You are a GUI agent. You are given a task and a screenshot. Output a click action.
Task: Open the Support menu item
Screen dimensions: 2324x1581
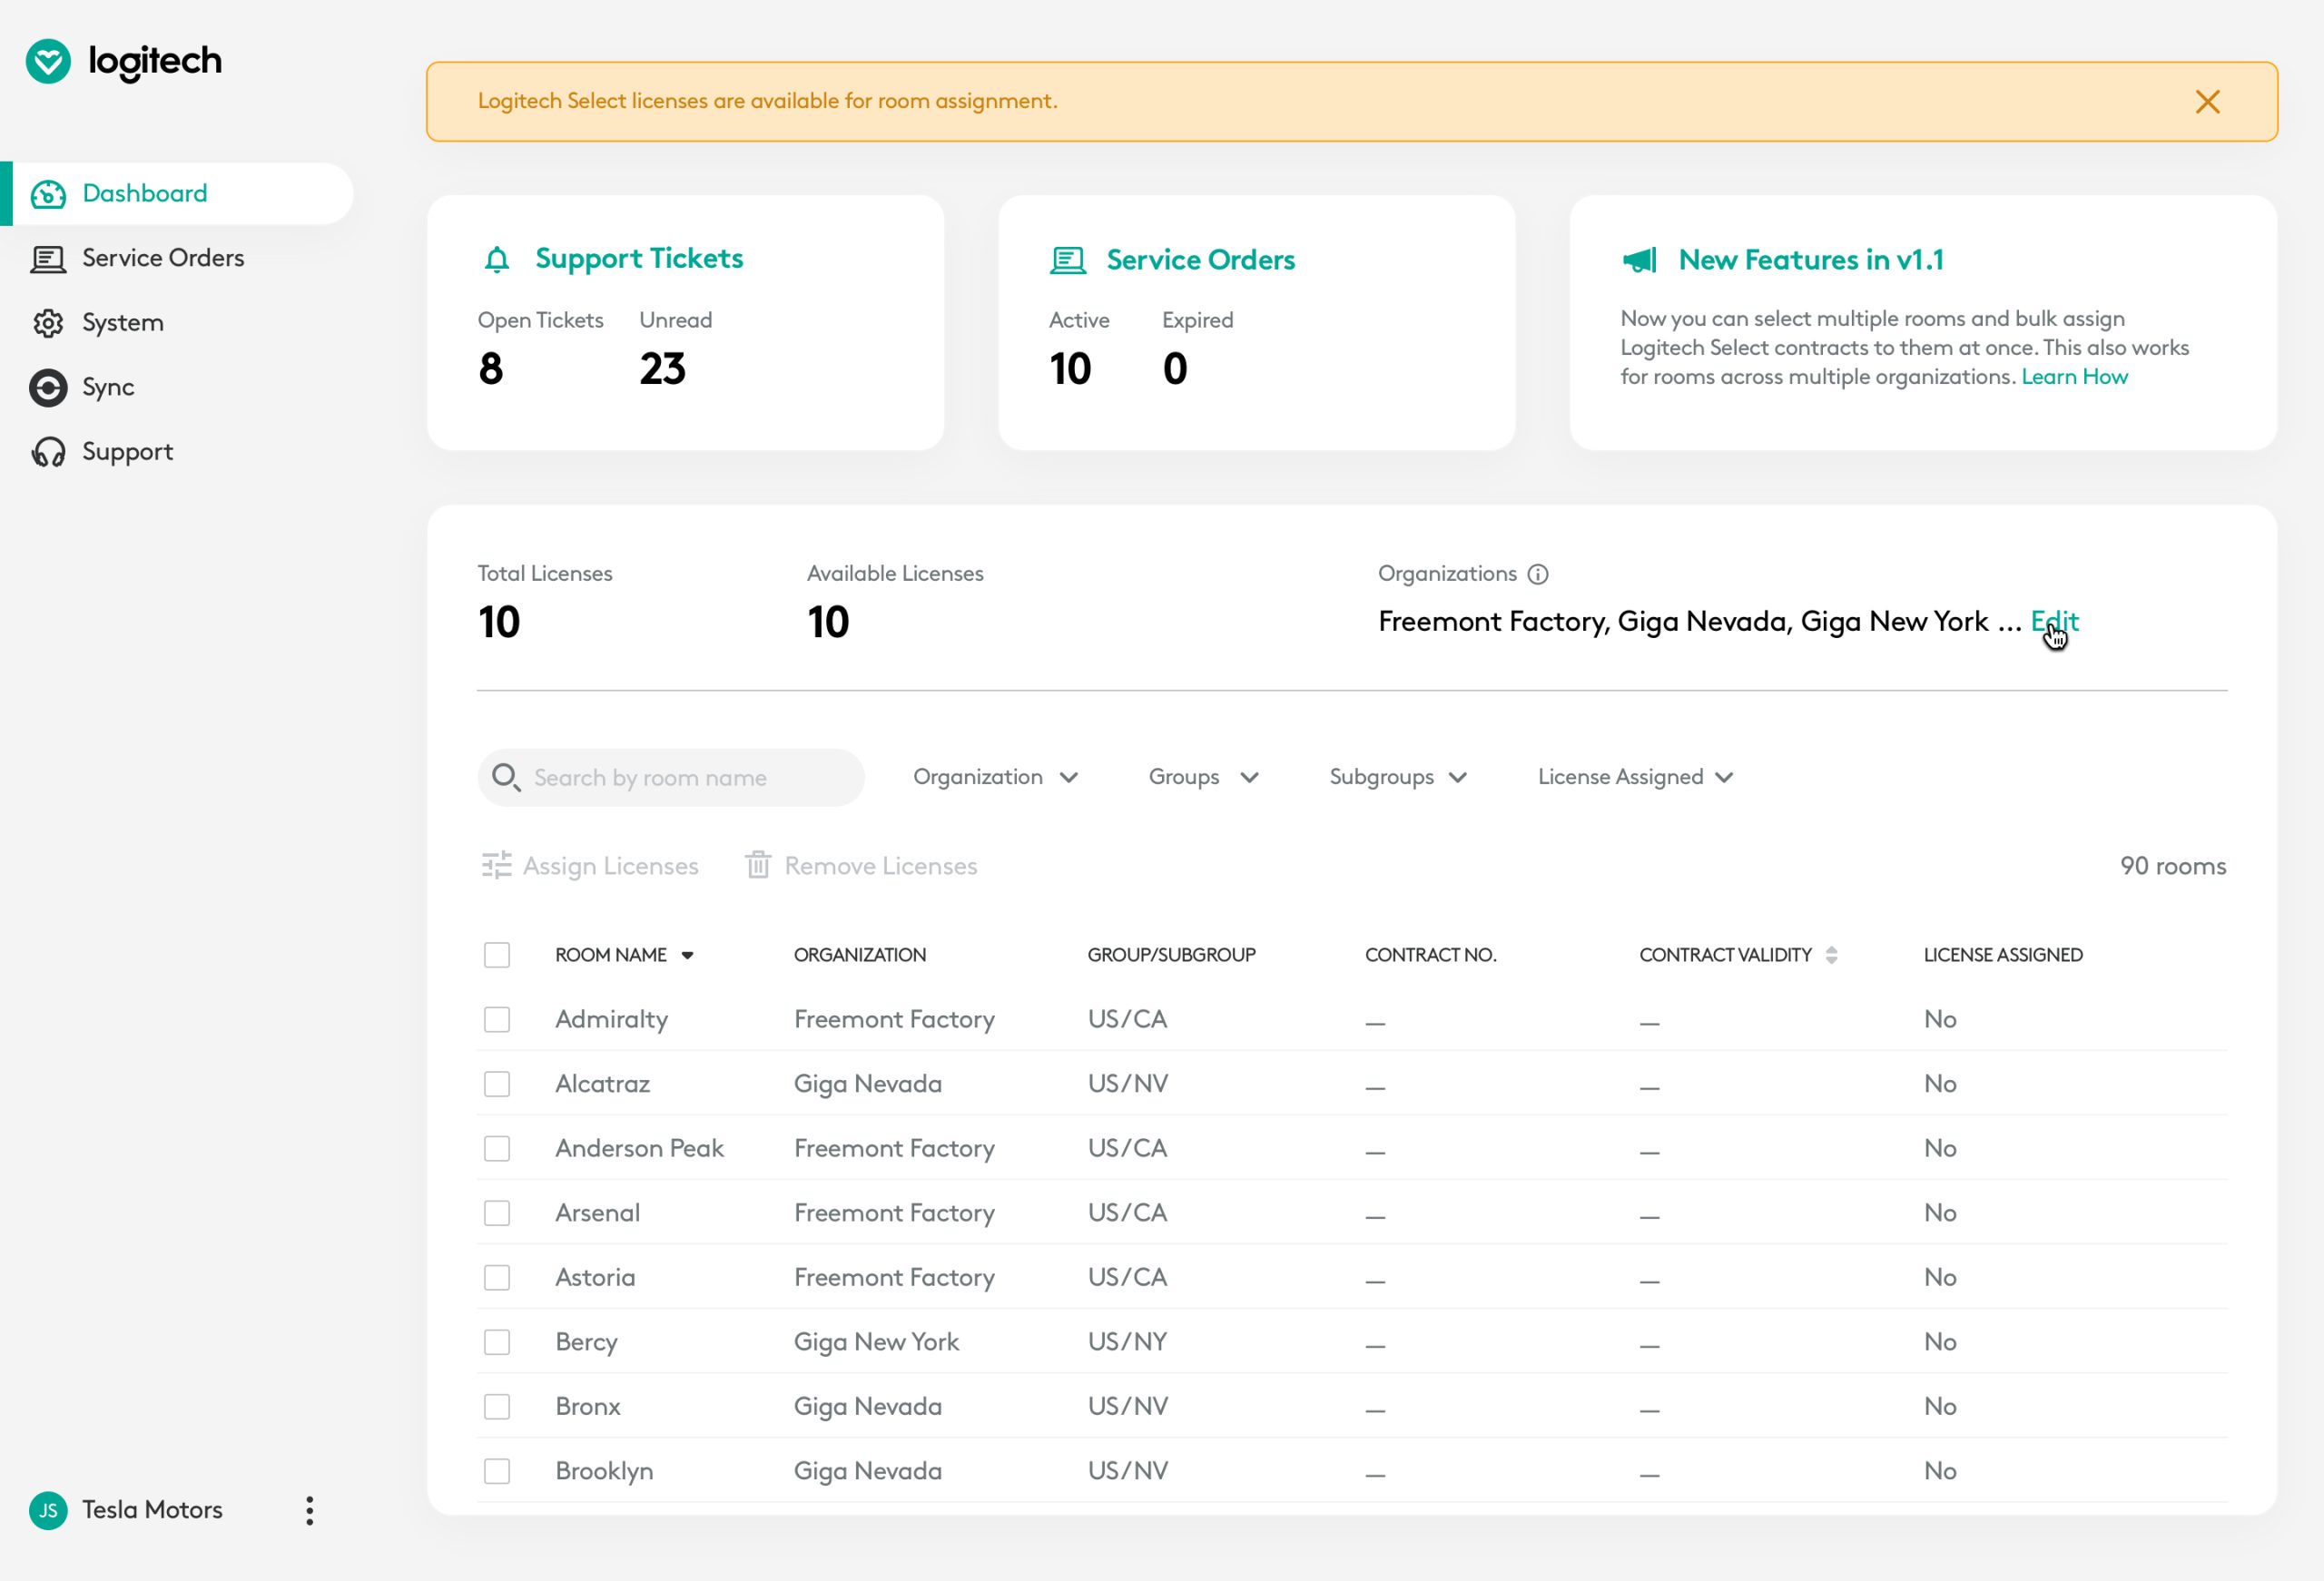tap(127, 452)
